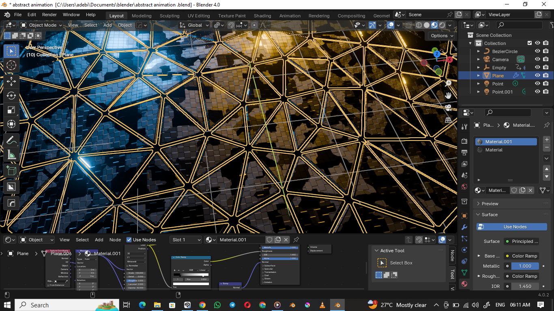Open the Render menu
Screen dimensions: 554x311
49,15
